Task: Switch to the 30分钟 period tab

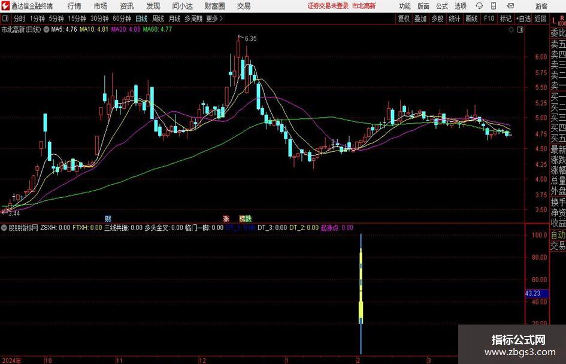Action: [x=99, y=19]
